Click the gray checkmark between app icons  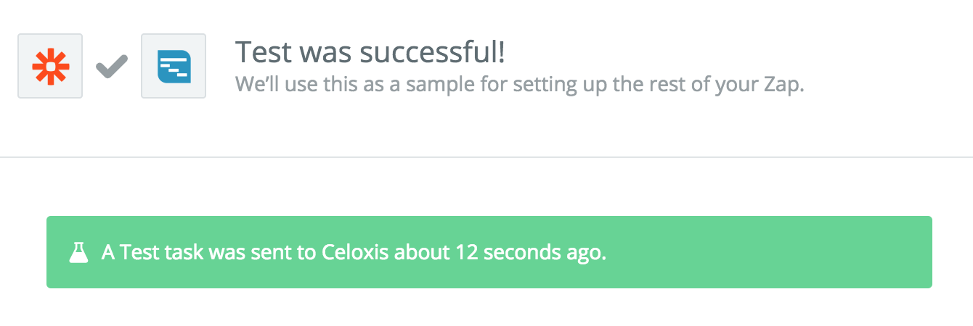[112, 67]
